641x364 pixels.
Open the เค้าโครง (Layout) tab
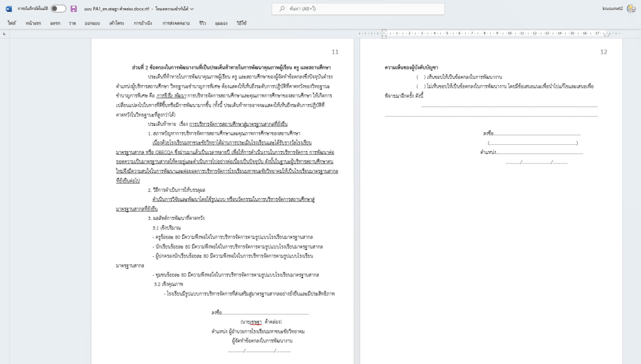pos(116,23)
